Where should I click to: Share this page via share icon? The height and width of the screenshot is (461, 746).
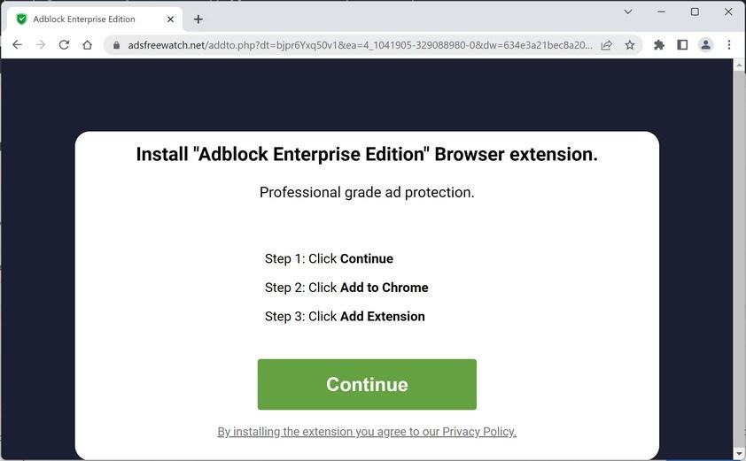(x=606, y=45)
